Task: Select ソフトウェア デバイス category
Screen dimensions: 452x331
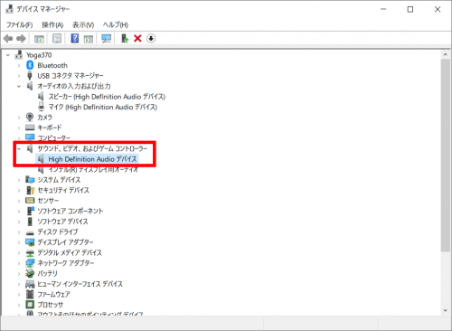Action: 62,222
